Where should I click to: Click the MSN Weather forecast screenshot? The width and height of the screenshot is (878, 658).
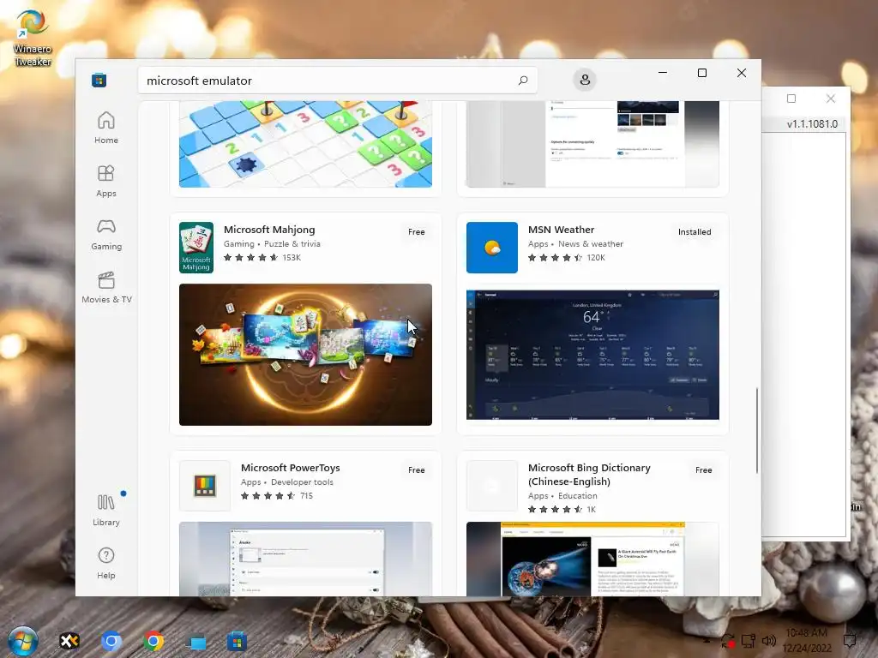[592, 355]
